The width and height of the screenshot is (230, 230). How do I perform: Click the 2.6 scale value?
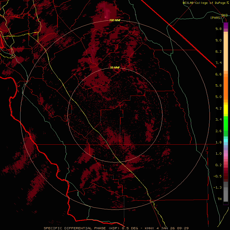coord(218,131)
